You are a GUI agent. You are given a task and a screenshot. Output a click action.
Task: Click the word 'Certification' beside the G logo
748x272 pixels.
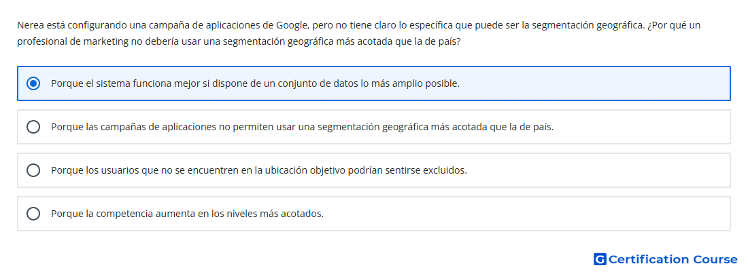649,259
